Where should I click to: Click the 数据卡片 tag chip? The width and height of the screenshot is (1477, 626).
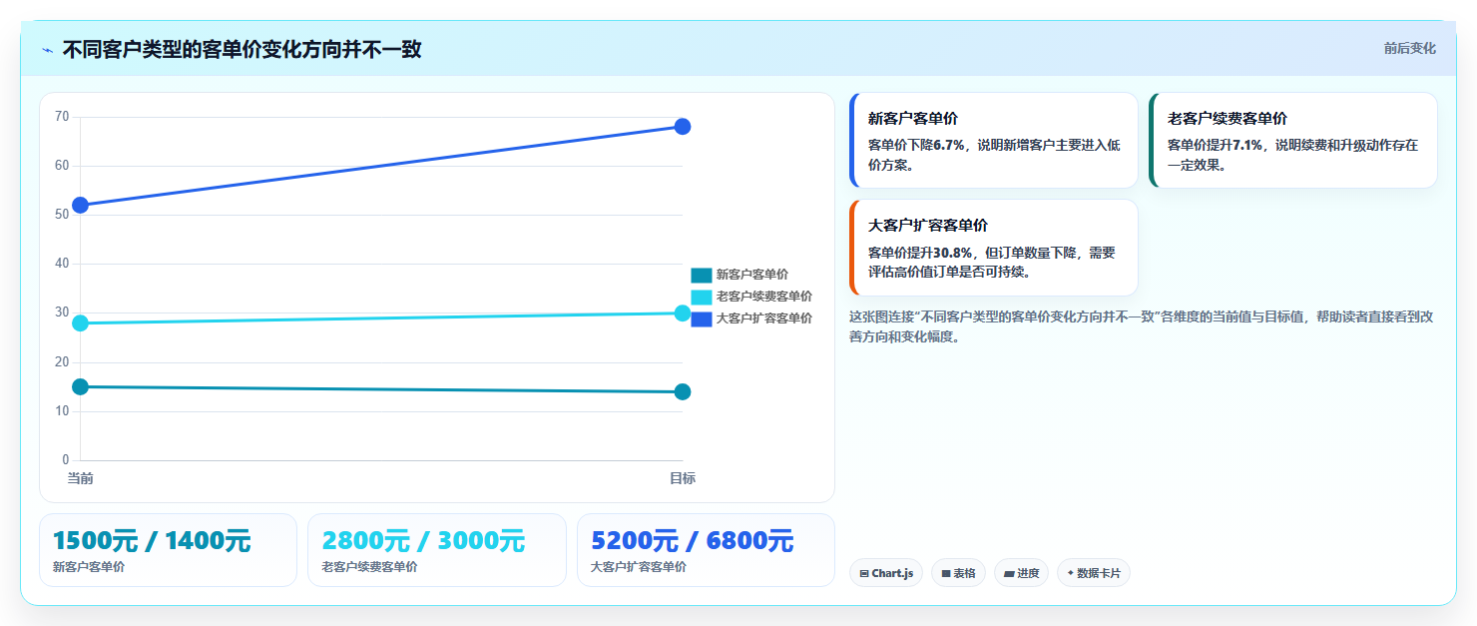click(1093, 573)
